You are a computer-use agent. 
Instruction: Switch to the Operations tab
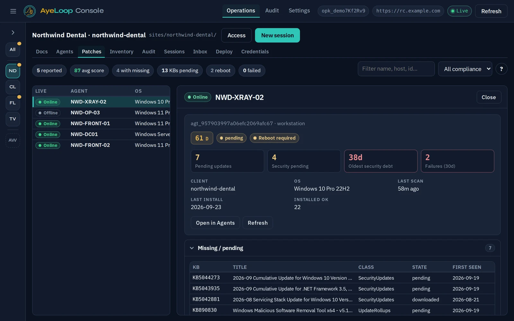pos(241,11)
